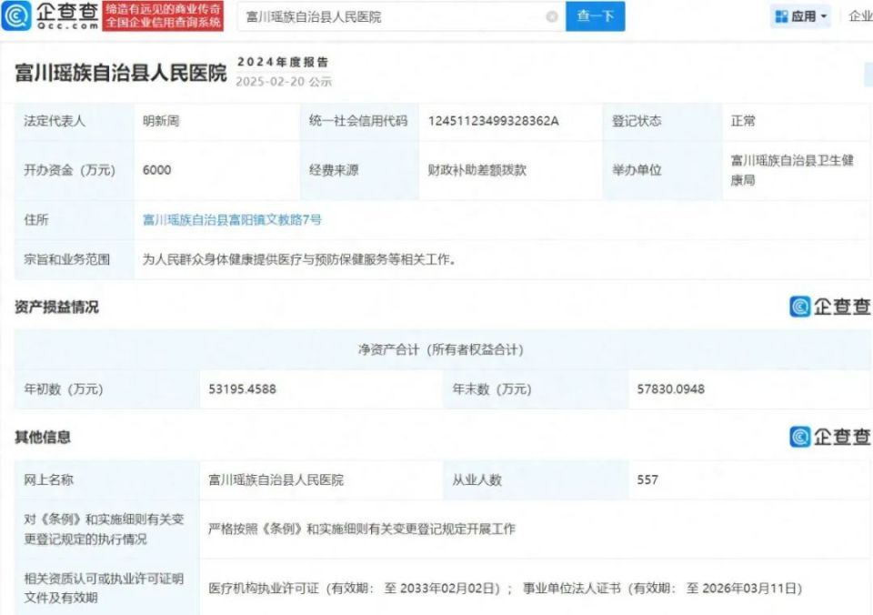This screenshot has height=615, width=873.
Task: Click the 举办单位 value 富川瑶族自治县卫生健康局
Action: [x=792, y=170]
